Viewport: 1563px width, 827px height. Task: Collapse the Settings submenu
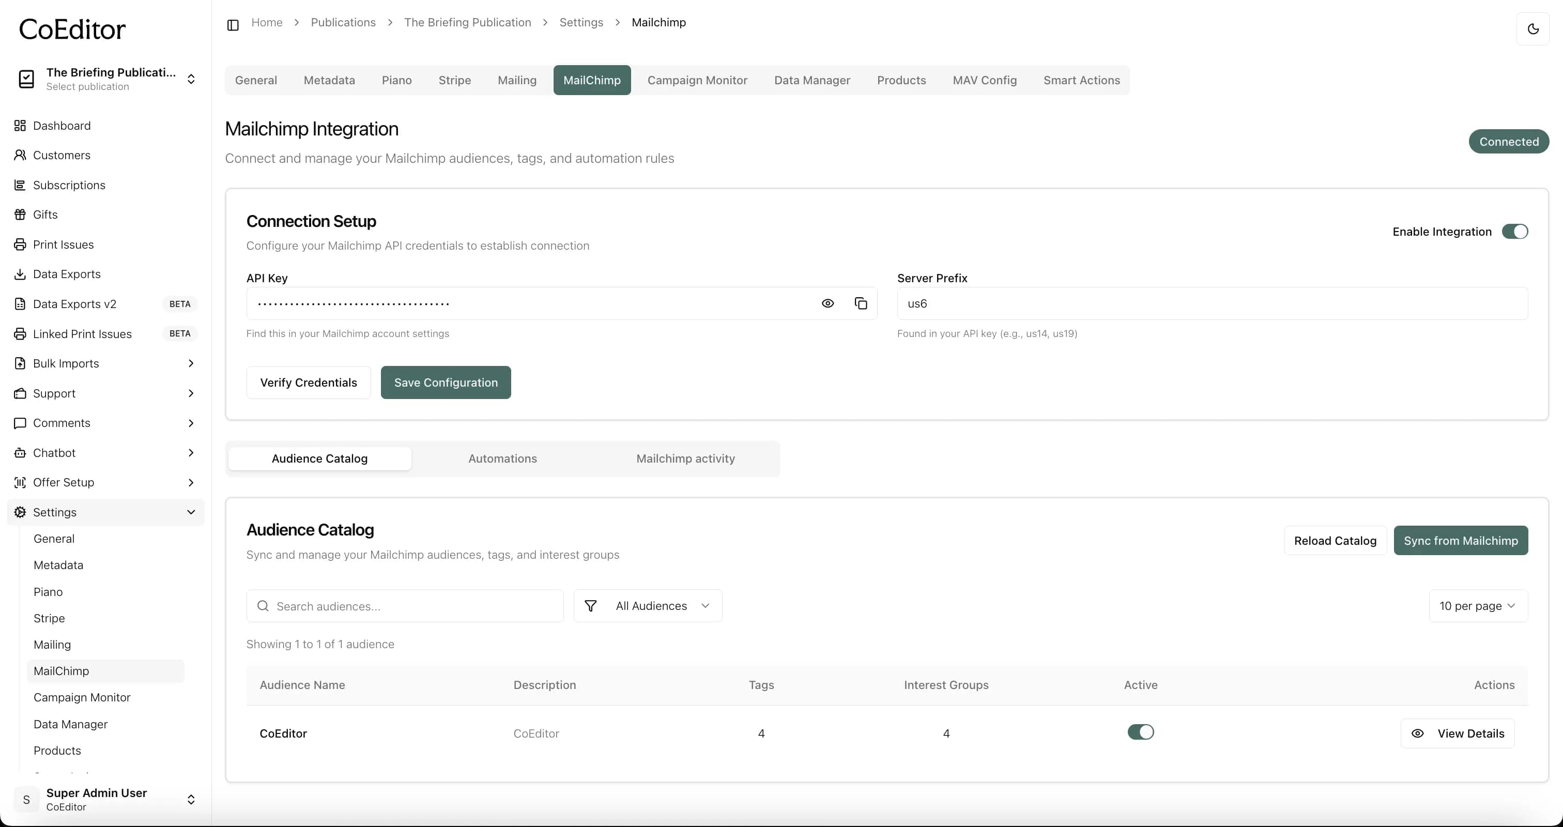191,512
